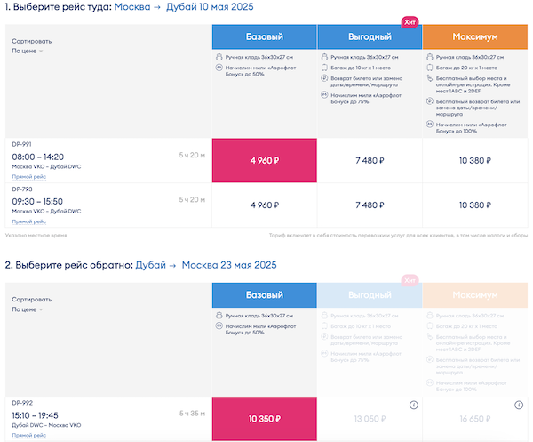
Task: Select the 4 960 ₽ Базовый fare for DP-793
Action: point(264,205)
